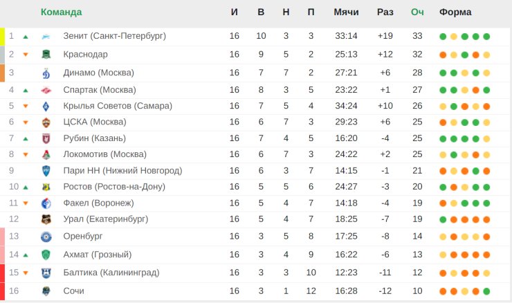Click the Krasnodar club crest icon
512x303 pixels.
point(46,55)
